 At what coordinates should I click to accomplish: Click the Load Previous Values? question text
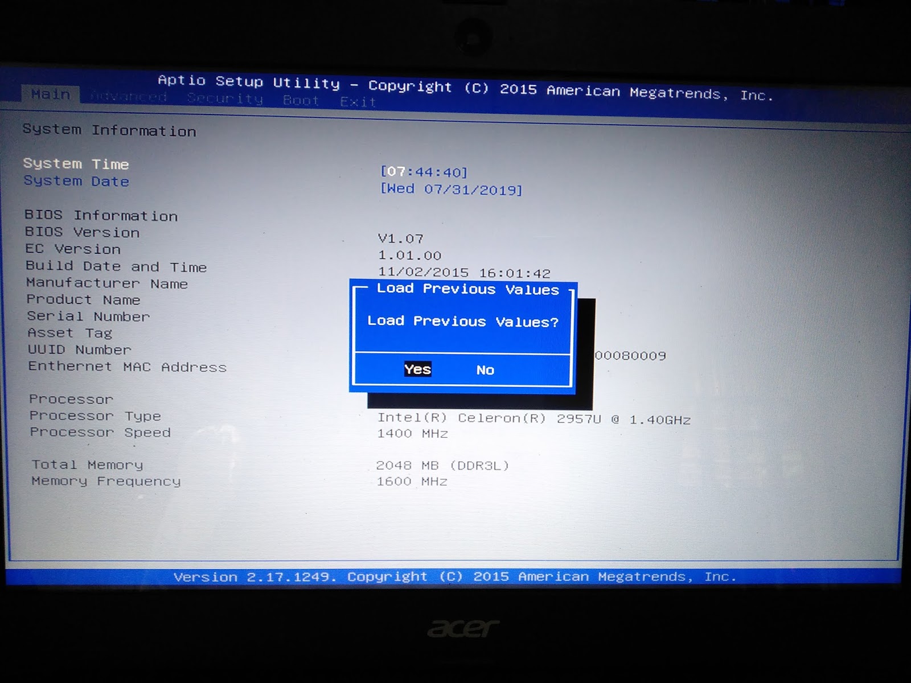(463, 322)
